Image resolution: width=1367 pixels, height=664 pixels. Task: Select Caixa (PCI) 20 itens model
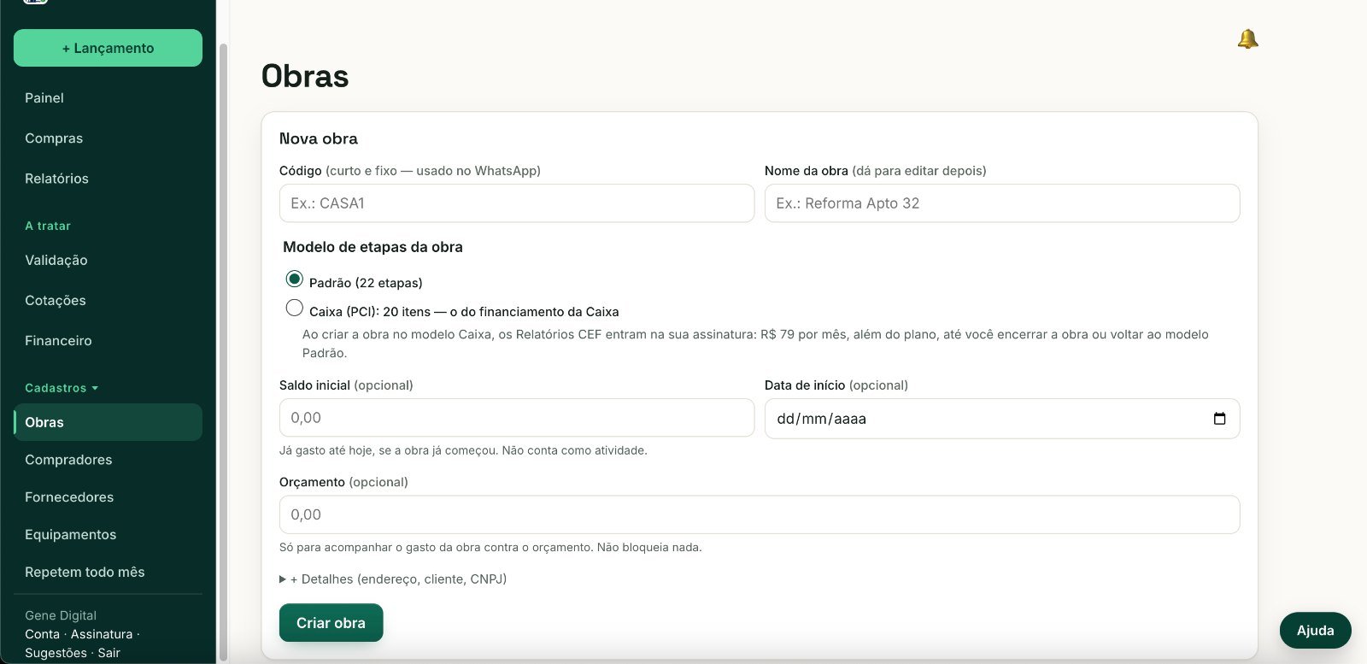[x=294, y=308]
